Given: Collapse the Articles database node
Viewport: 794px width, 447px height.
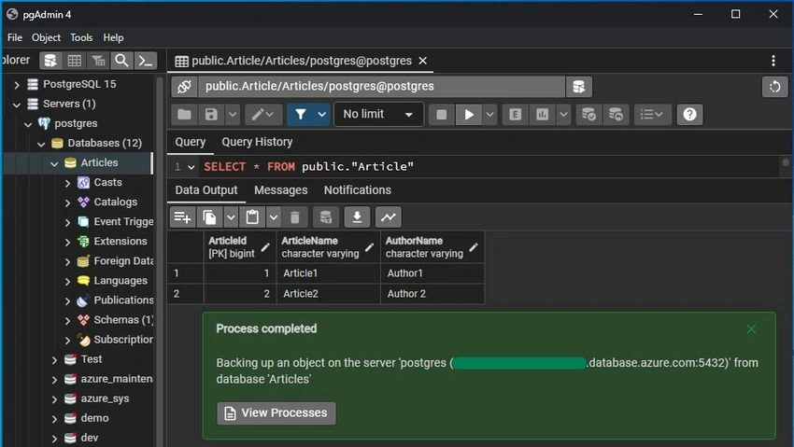Looking at the screenshot, I should coord(54,163).
